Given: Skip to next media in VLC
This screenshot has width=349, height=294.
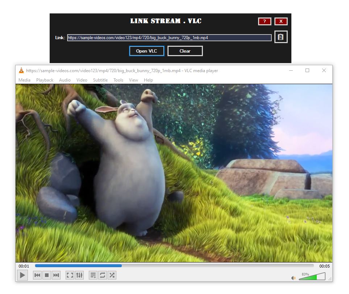Looking at the screenshot, I should click(56, 275).
